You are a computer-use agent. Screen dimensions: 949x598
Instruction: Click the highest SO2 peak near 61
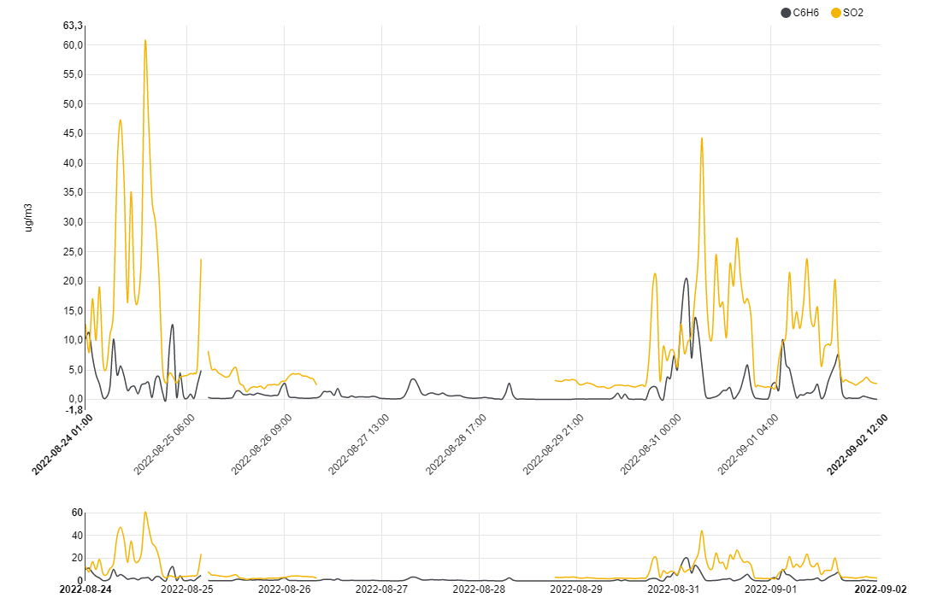click(x=145, y=40)
